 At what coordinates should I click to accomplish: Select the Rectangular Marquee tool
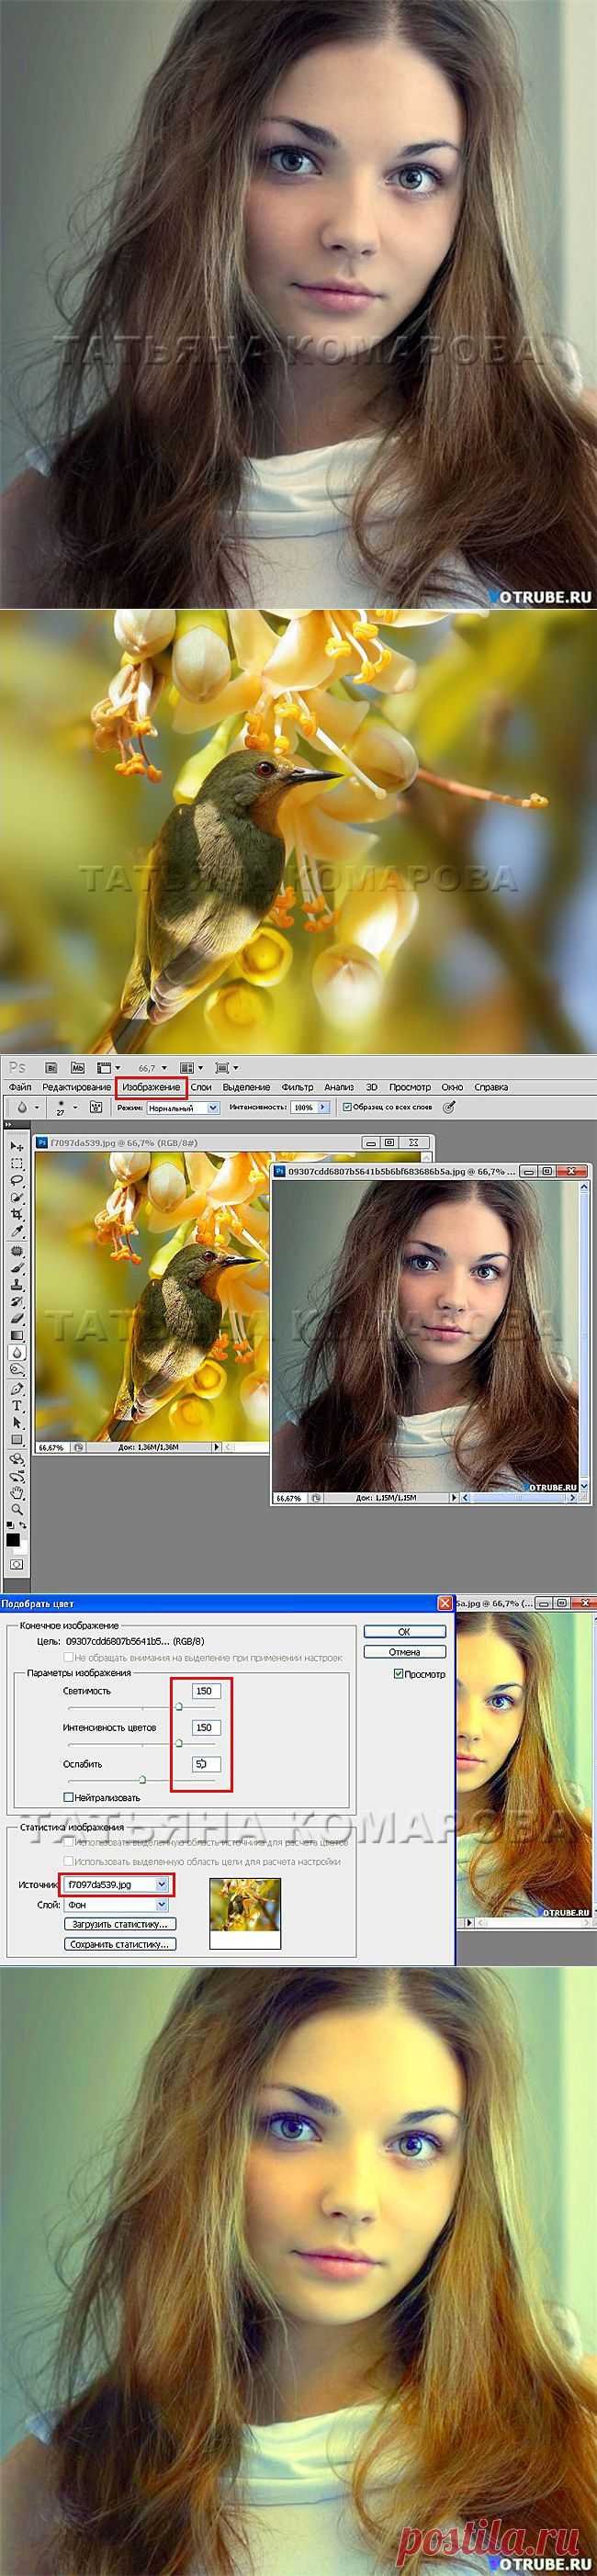17,1163
